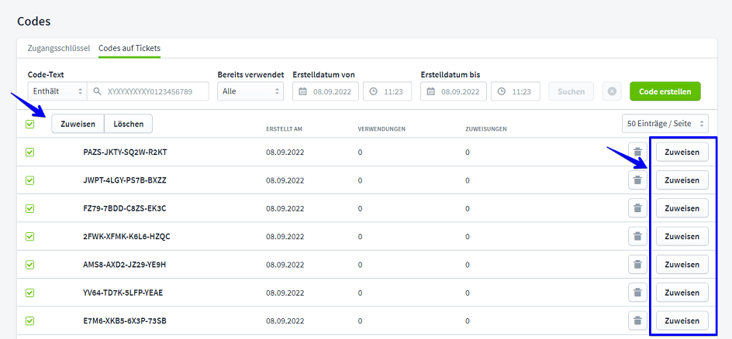Uncheck the checkbox for PAZS-JKTY-SQ2W-R2KT
This screenshot has width=732, height=339.
click(x=30, y=152)
